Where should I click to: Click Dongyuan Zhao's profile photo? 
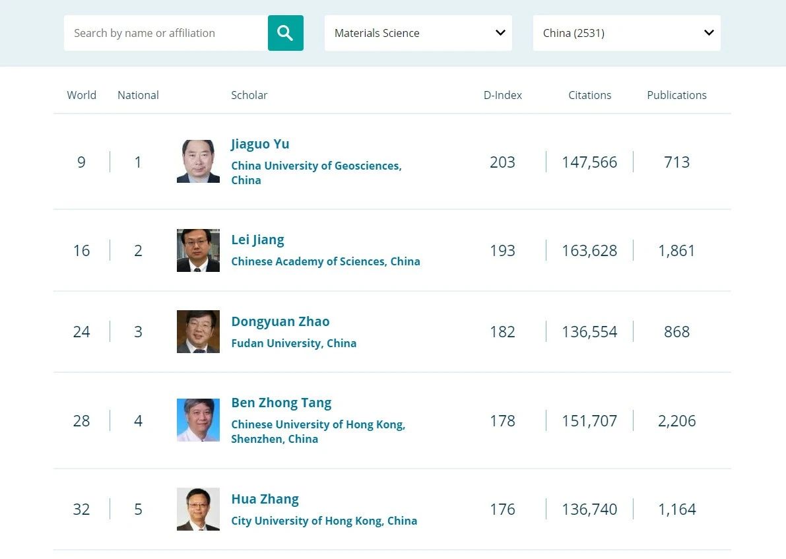198,331
